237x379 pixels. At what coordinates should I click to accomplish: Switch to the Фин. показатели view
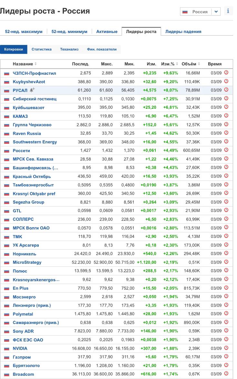tap(102, 49)
